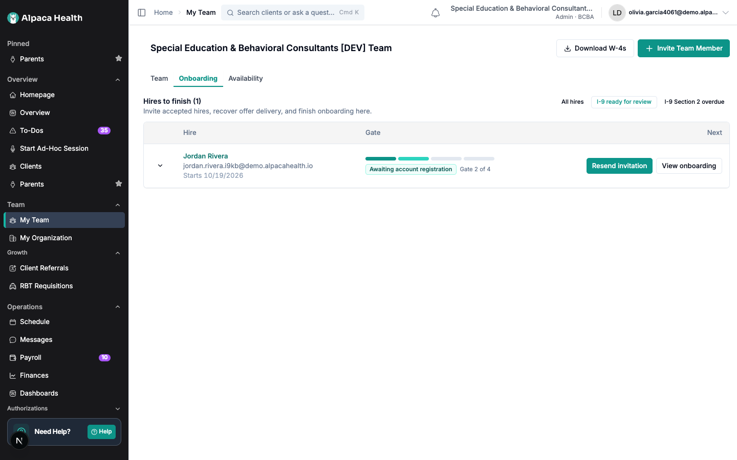
Task: Open Dashboards page
Action: tap(64, 393)
